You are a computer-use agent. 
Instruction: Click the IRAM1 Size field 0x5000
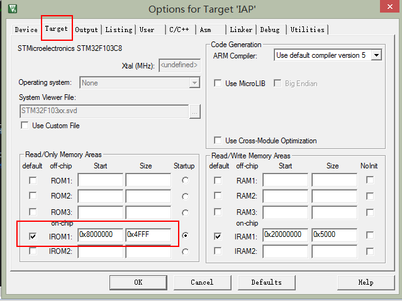(335, 234)
